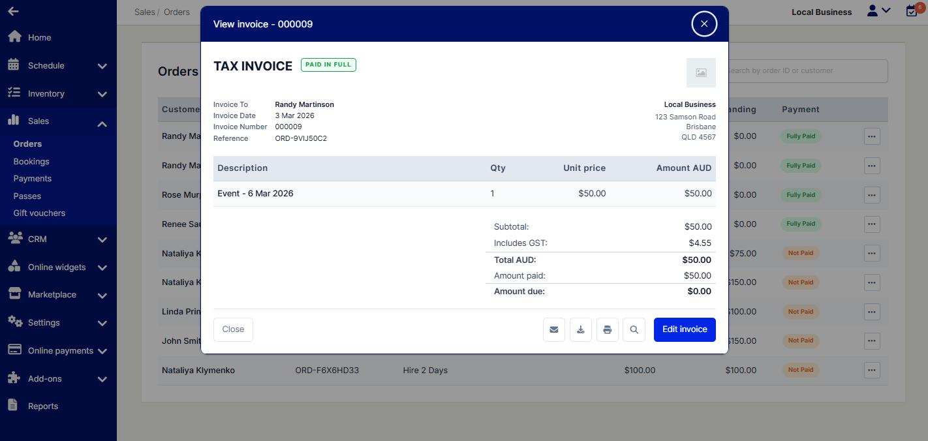
Task: Open calendar notifications icon in header
Action: click(912, 11)
